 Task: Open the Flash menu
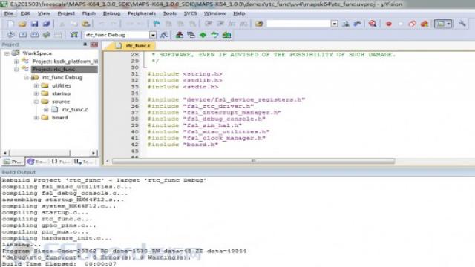[x=89, y=13]
